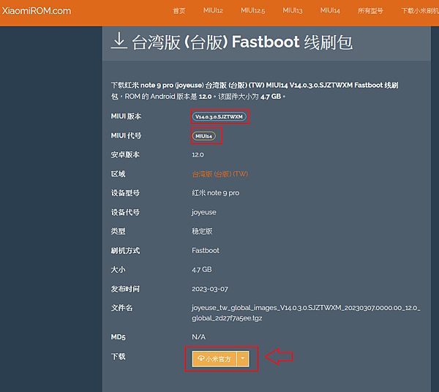This screenshot has width=439, height=392.
Task: Open 所有型号 in the navigation bar
Action: point(370,11)
